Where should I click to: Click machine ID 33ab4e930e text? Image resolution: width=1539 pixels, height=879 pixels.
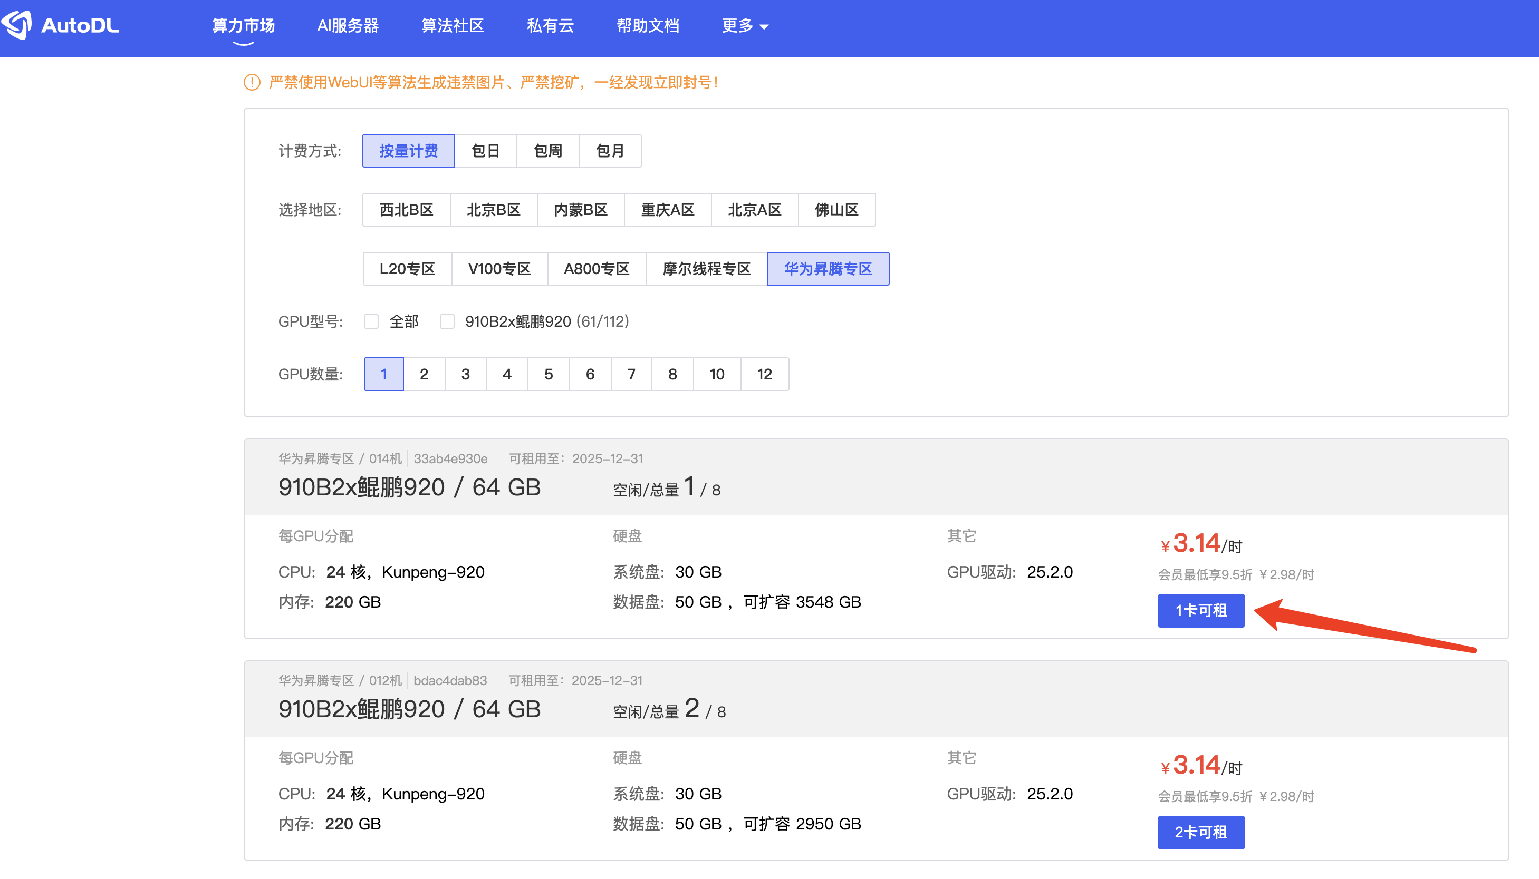click(x=450, y=459)
